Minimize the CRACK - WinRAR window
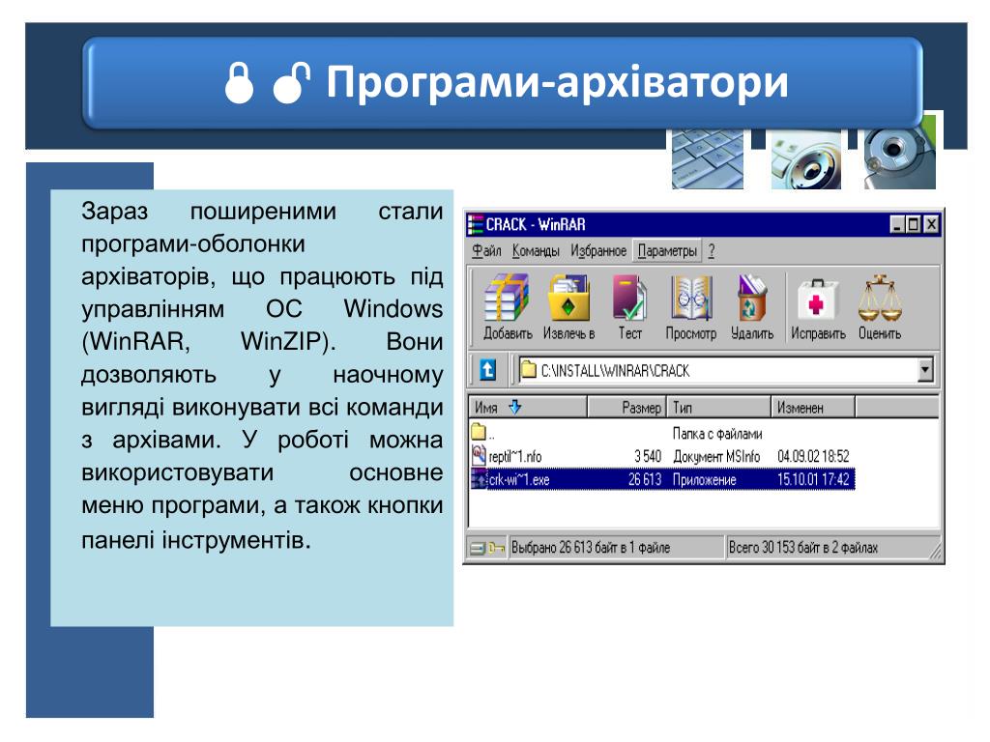Viewport: 990px width, 742px height. [897, 224]
